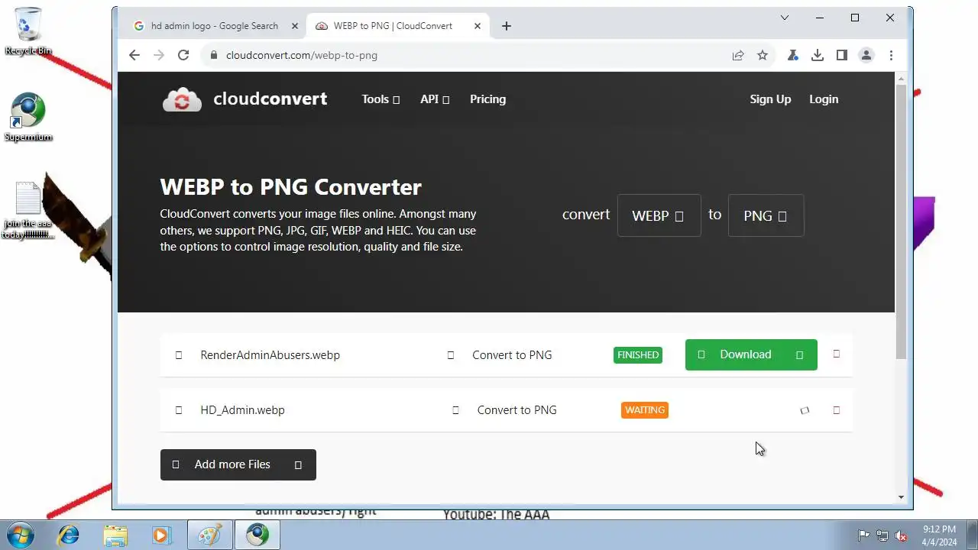Remove the RenderAdminAbusers.webp file row
Image resolution: width=978 pixels, height=550 pixels.
coord(836,354)
